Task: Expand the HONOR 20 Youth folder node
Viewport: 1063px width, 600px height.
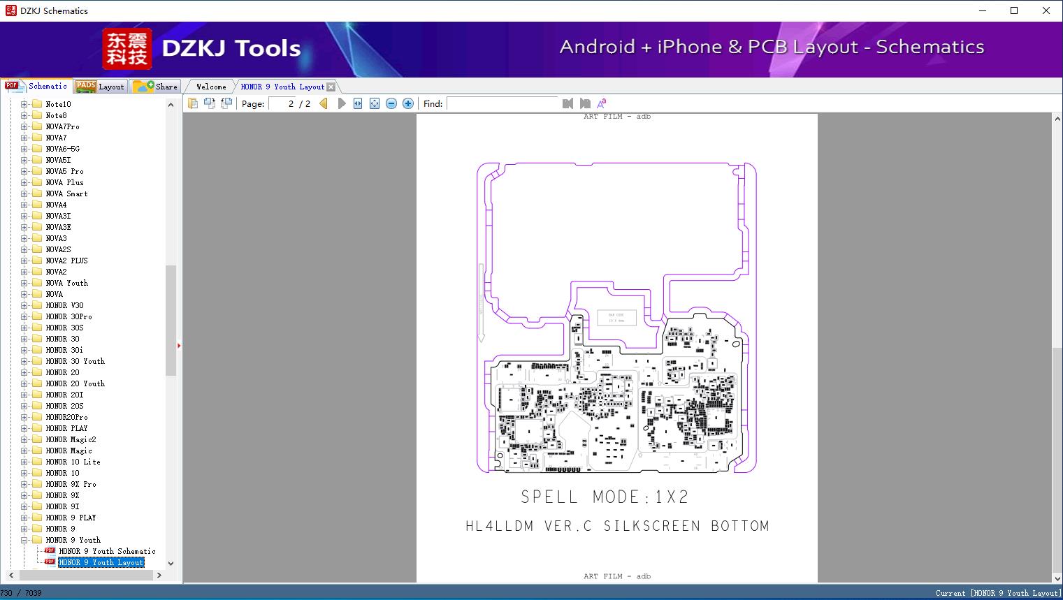Action: (24, 383)
